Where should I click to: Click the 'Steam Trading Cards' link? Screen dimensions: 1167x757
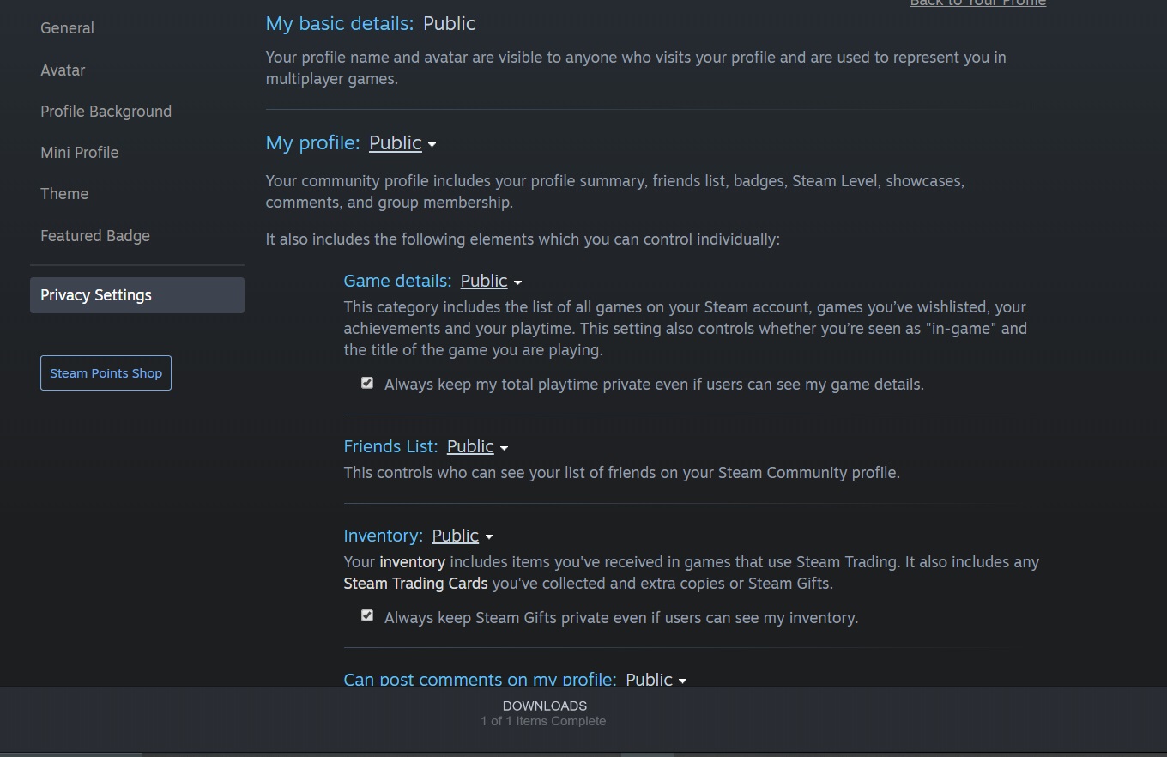[415, 584]
